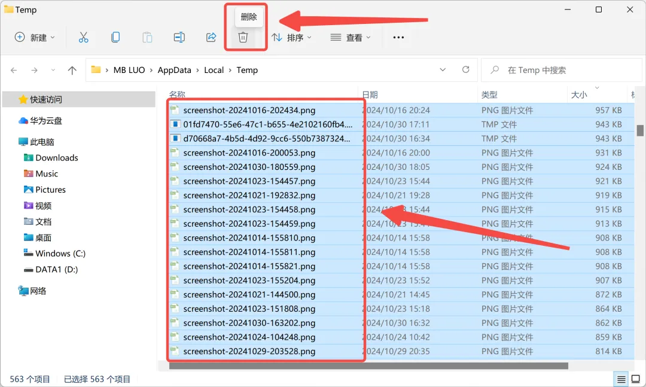Click the Copy icon in toolbar
This screenshot has height=387, width=646.
pyautogui.click(x=115, y=38)
